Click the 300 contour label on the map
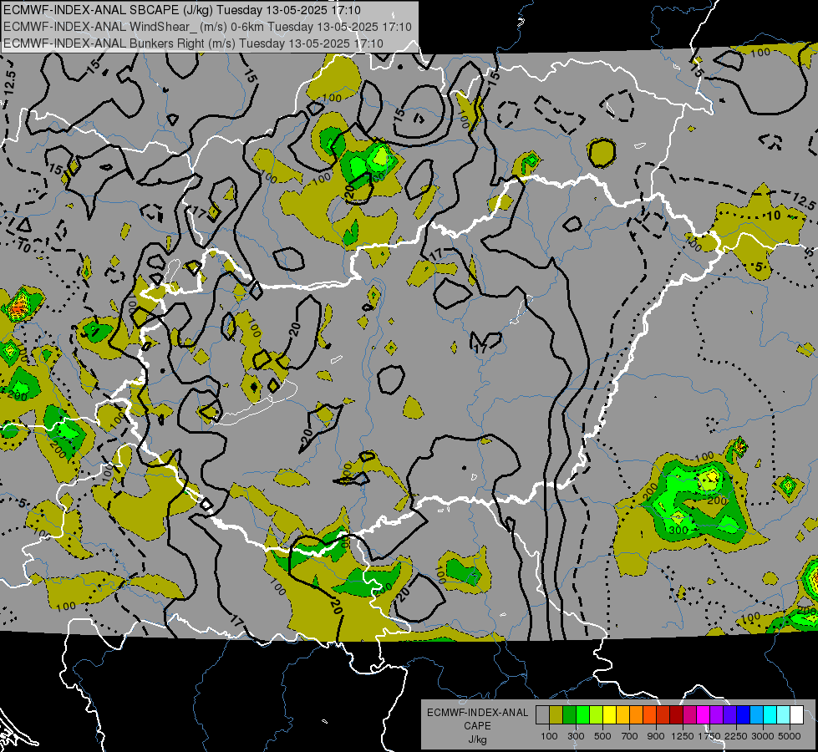 tap(678, 531)
